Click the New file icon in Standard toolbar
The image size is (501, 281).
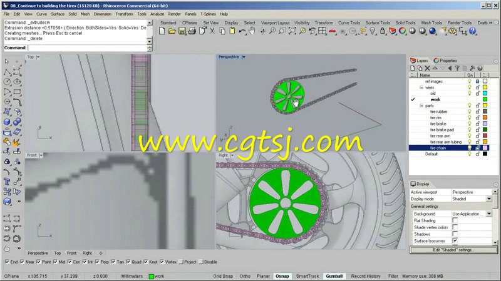[x=162, y=31]
